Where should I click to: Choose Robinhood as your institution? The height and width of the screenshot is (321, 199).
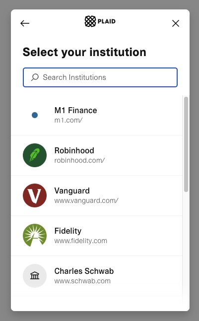(x=97, y=155)
